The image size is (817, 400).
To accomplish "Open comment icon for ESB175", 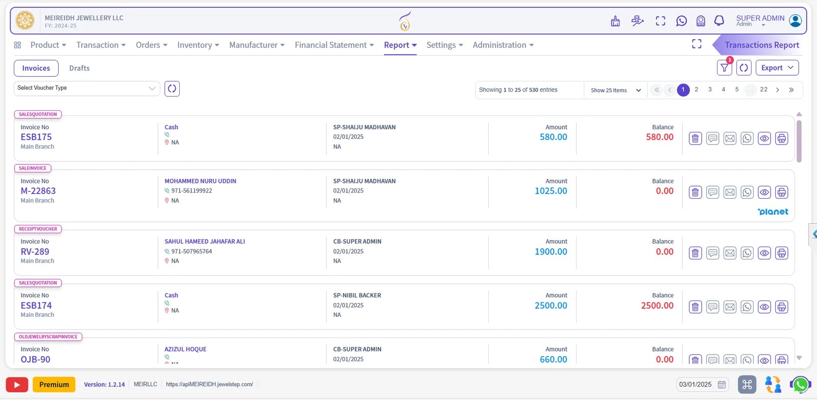I will tap(713, 138).
